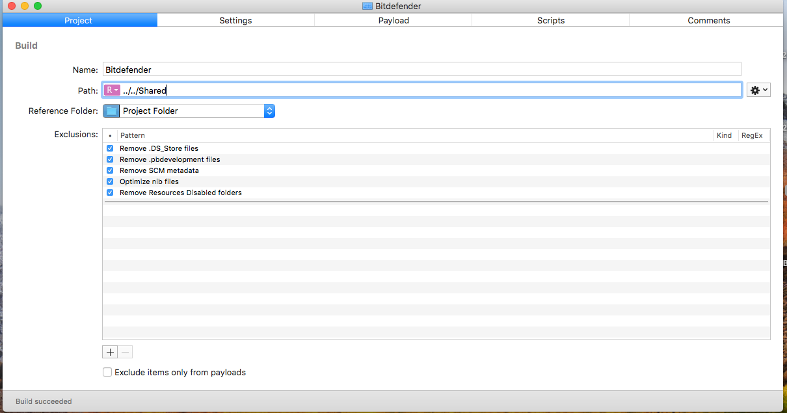Image resolution: width=787 pixels, height=413 pixels.
Task: Click the yellow minimize window button
Action: pyautogui.click(x=25, y=6)
